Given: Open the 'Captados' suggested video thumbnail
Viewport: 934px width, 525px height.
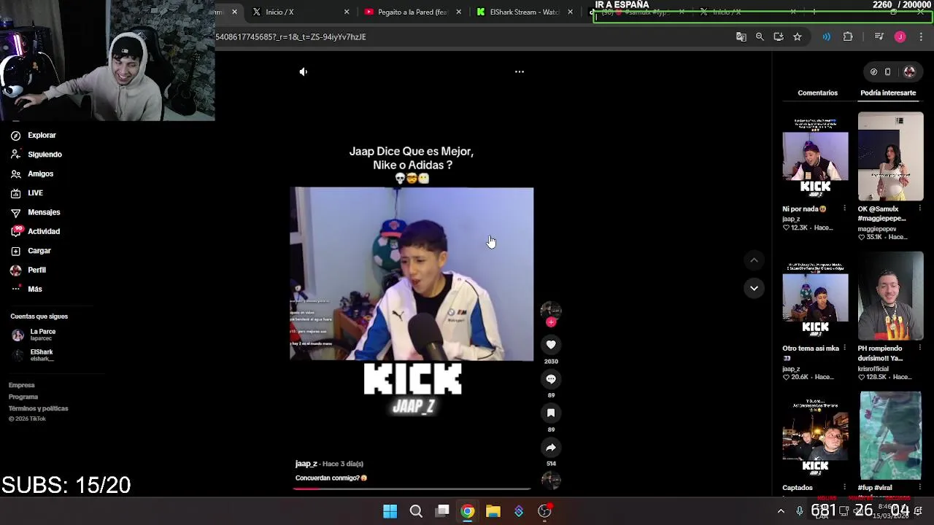Looking at the screenshot, I should [815, 436].
